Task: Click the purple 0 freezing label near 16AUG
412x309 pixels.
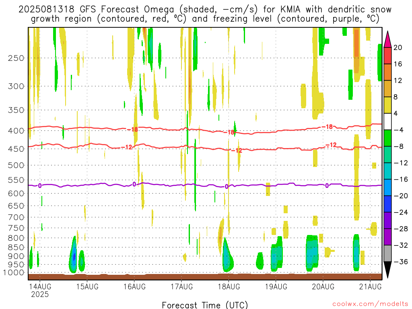Action: click(x=134, y=184)
